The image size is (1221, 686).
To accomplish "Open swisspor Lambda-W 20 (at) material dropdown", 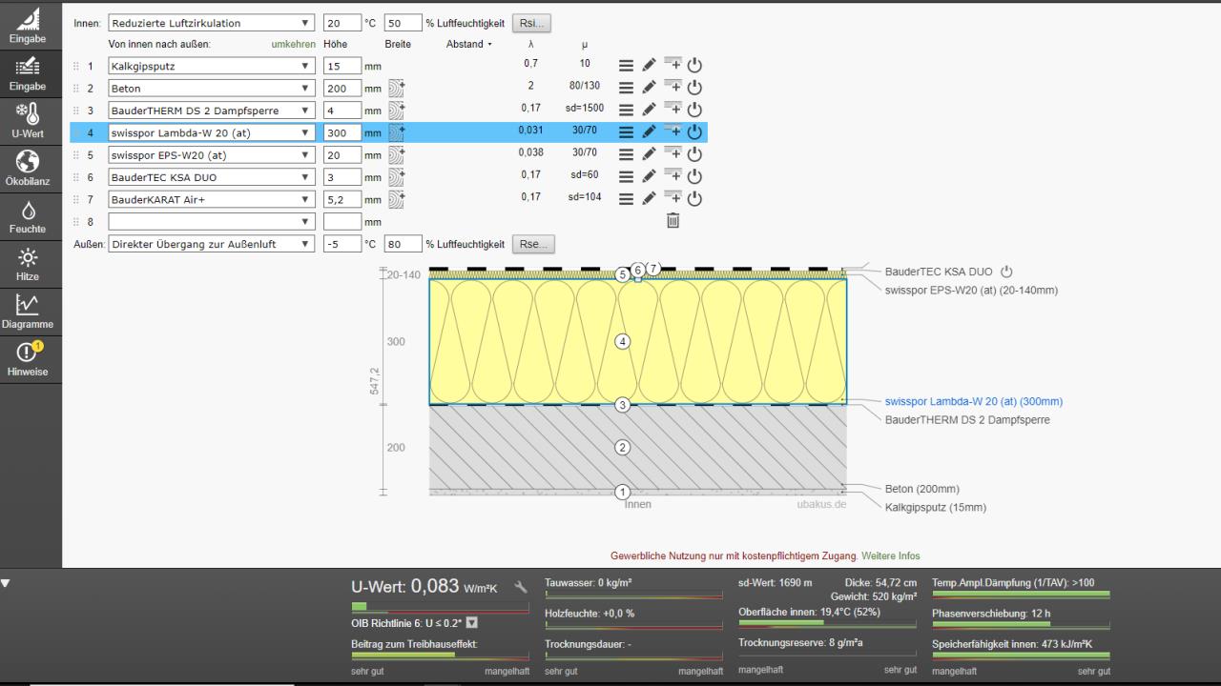I will [x=211, y=132].
